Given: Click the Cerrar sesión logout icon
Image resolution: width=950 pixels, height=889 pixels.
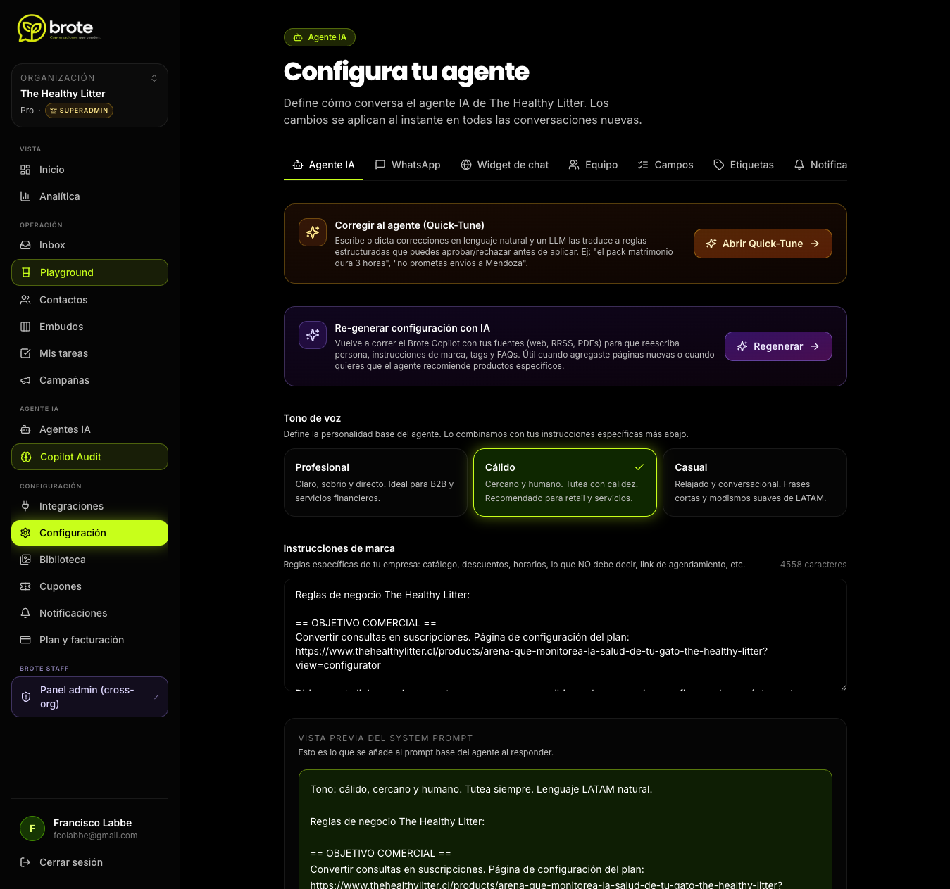Looking at the screenshot, I should click(x=25, y=862).
